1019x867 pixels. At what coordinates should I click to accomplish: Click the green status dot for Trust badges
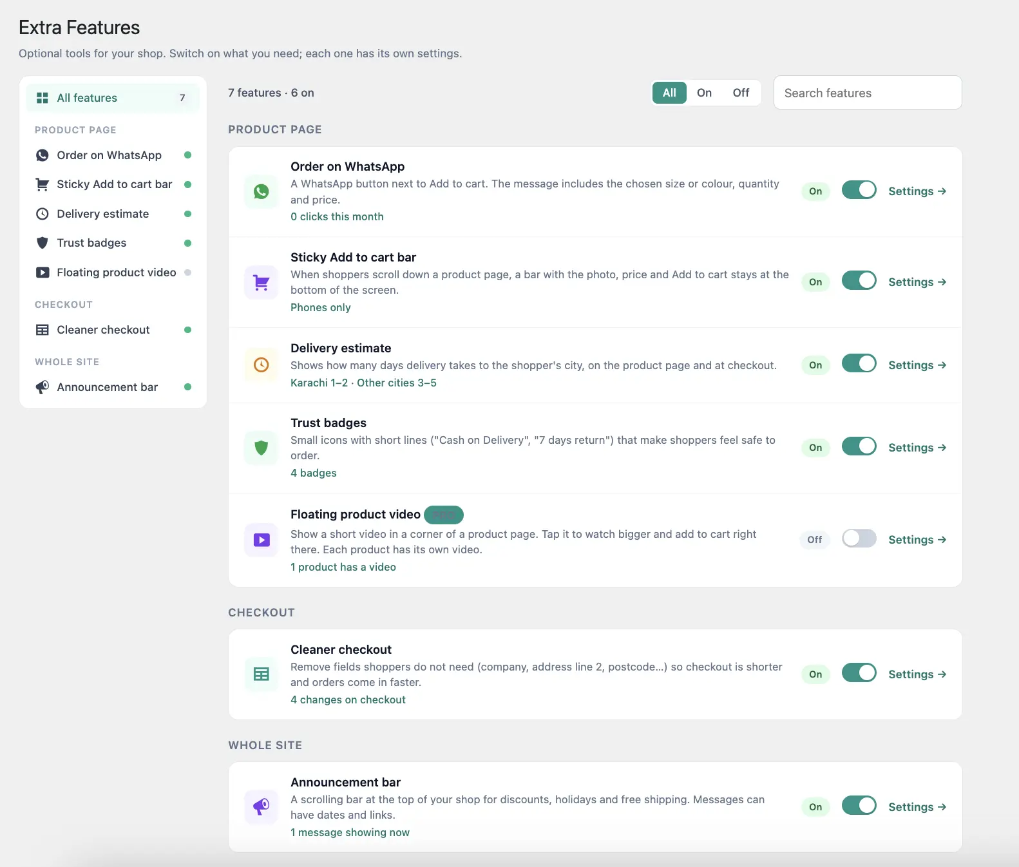pos(188,243)
